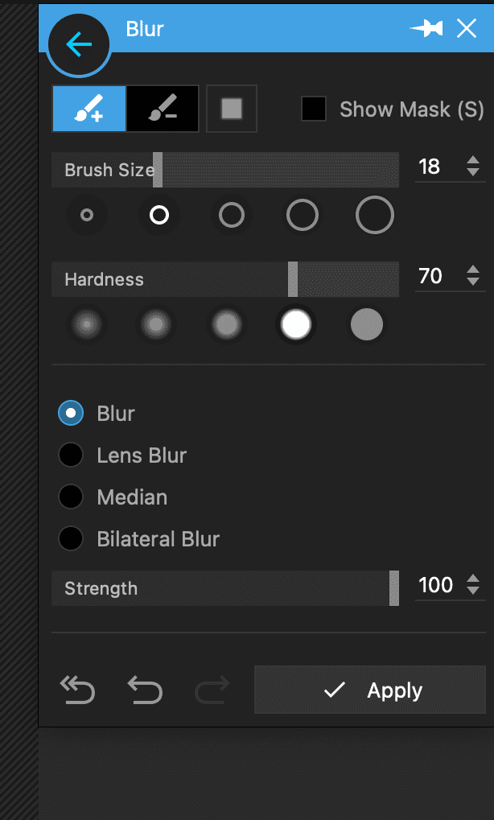Select the smallest brush size preset circle

coord(86,215)
